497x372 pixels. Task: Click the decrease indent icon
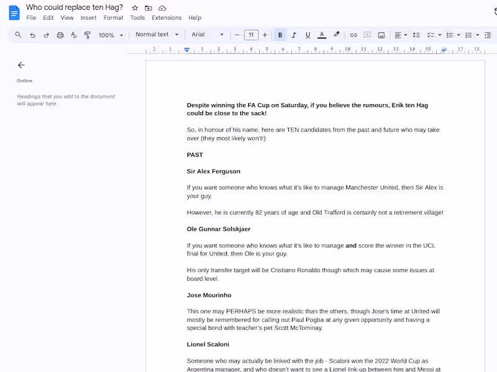click(x=488, y=35)
